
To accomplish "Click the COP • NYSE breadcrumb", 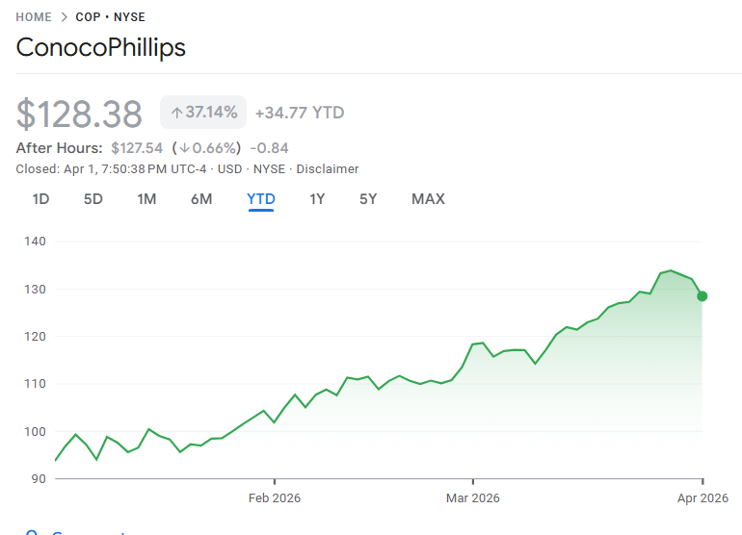I will point(110,17).
